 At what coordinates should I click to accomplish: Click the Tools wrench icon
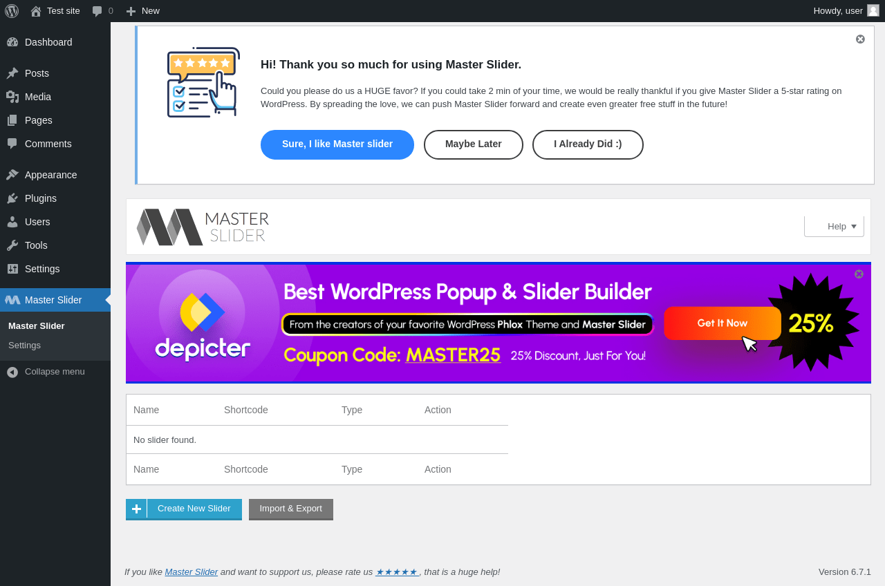pyautogui.click(x=12, y=245)
